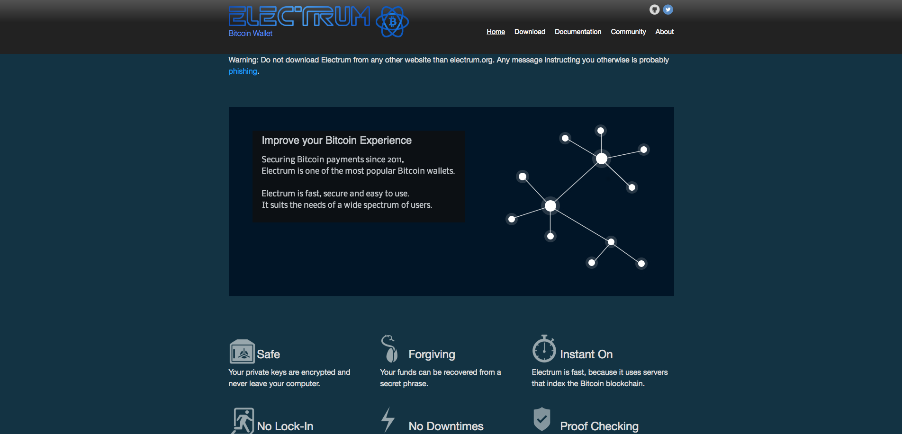This screenshot has height=434, width=902.
Task: Click the 'Improve your Bitcoin Experience' heading
Action: coord(336,141)
